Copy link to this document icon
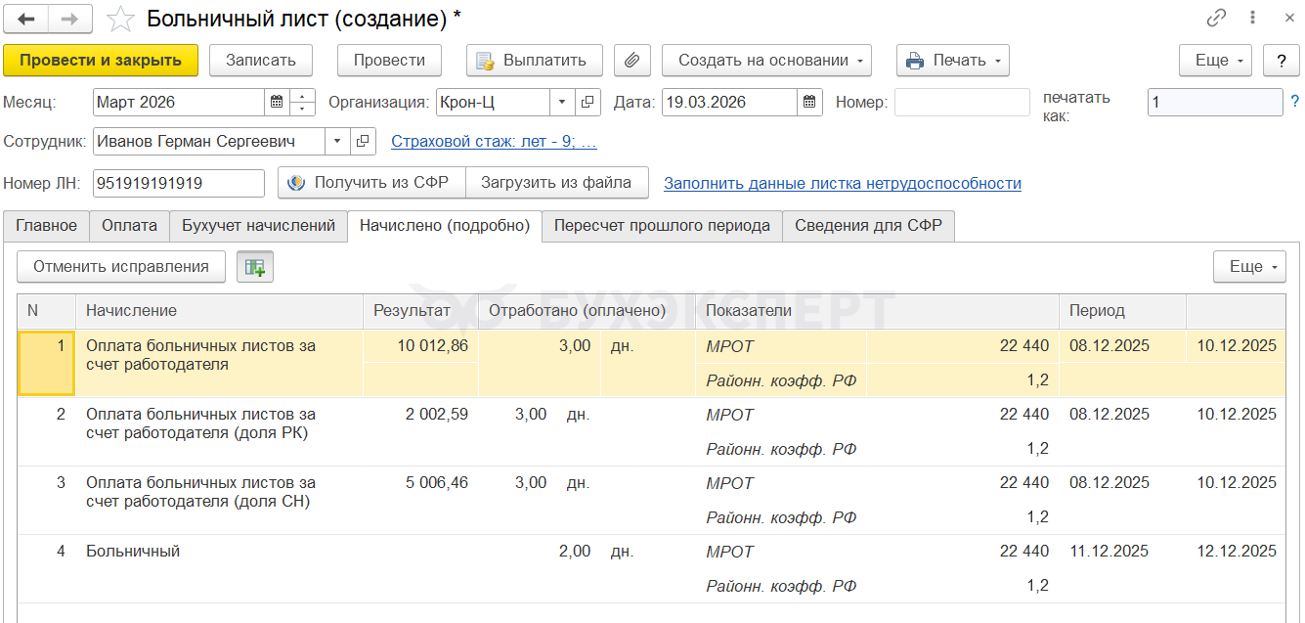The image size is (1305, 623). pos(1216,18)
